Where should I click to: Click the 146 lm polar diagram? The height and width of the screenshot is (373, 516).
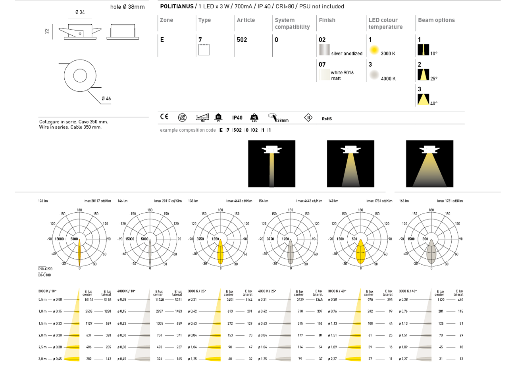click(x=150, y=239)
